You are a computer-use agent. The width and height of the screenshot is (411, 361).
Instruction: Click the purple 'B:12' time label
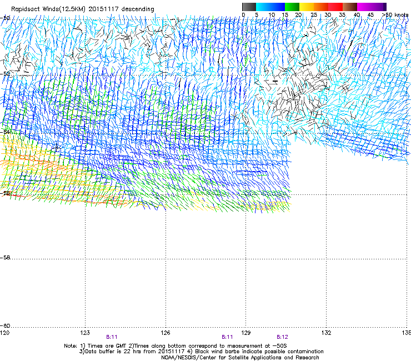(x=282, y=337)
